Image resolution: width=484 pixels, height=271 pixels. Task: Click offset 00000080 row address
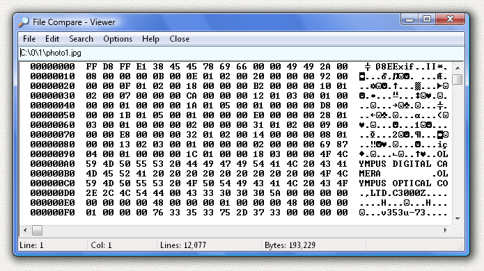point(52,145)
